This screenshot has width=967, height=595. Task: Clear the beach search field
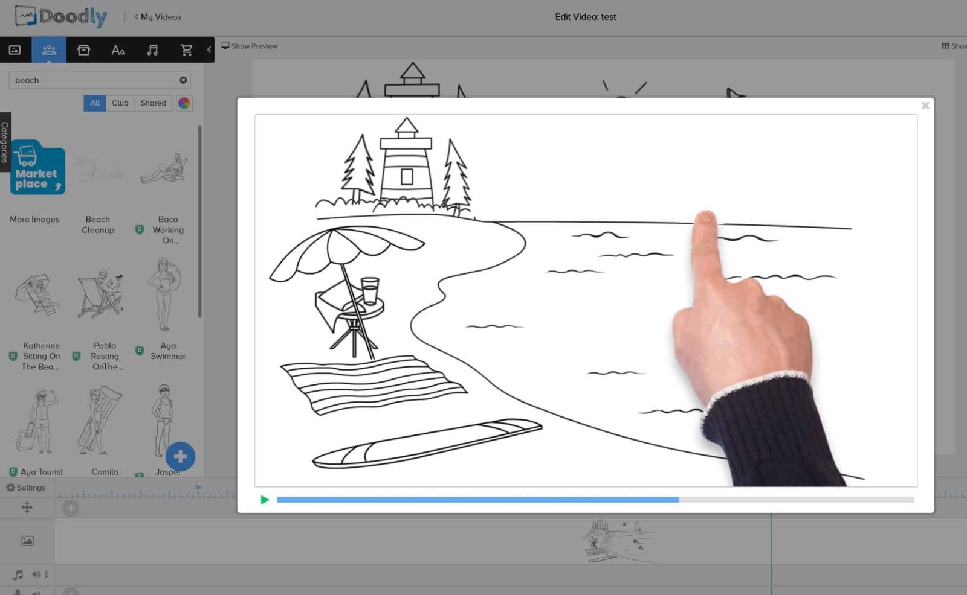coord(183,80)
